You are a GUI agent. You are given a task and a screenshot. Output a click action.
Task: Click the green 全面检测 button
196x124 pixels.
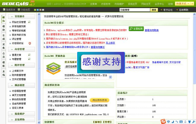coord(136,29)
